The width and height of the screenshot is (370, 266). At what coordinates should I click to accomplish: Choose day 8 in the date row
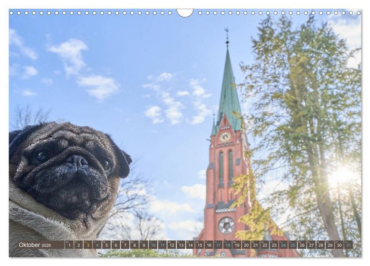(135, 245)
